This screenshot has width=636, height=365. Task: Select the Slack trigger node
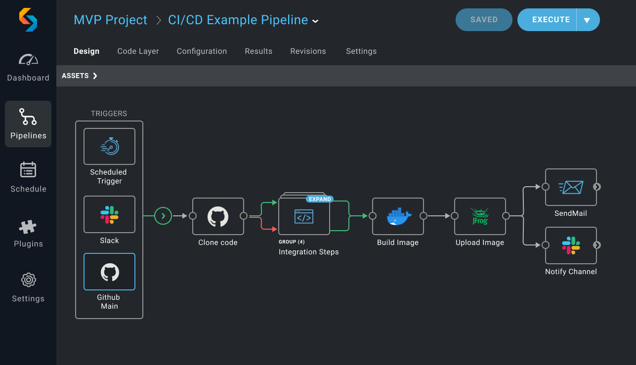(x=109, y=214)
